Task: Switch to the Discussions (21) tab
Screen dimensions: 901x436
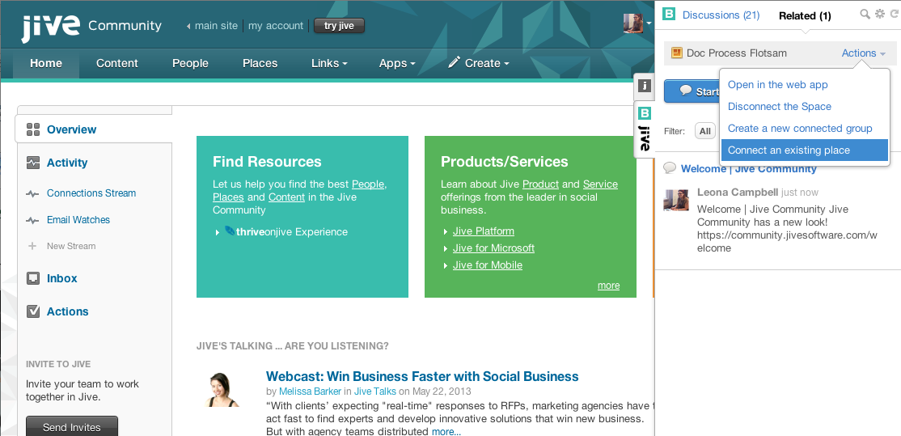Action: pyautogui.click(x=721, y=15)
